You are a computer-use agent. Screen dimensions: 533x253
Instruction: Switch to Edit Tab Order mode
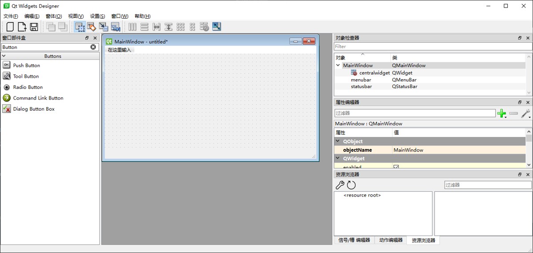(x=115, y=27)
